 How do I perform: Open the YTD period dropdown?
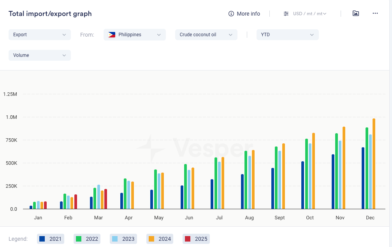287,35
